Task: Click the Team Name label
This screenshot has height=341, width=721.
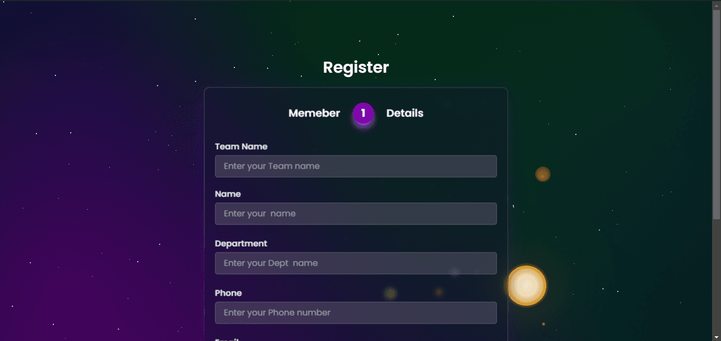Action: click(x=241, y=147)
